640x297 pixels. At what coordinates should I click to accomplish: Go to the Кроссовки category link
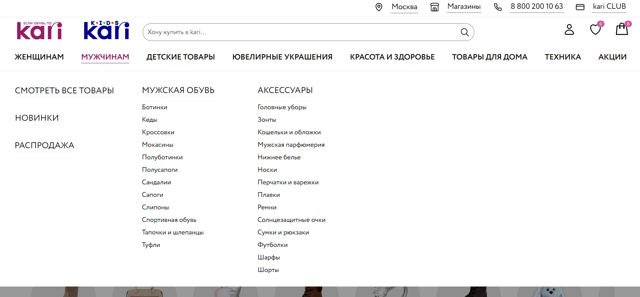[x=158, y=132]
